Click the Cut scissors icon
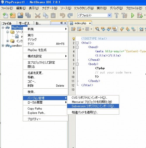This screenshot has width=146, height=148. 38,15
